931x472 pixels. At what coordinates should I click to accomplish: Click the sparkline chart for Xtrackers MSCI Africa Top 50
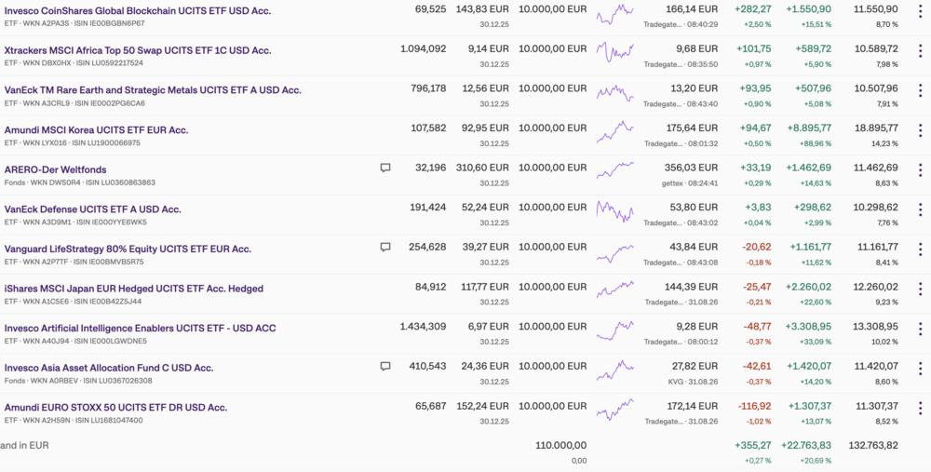[615, 52]
